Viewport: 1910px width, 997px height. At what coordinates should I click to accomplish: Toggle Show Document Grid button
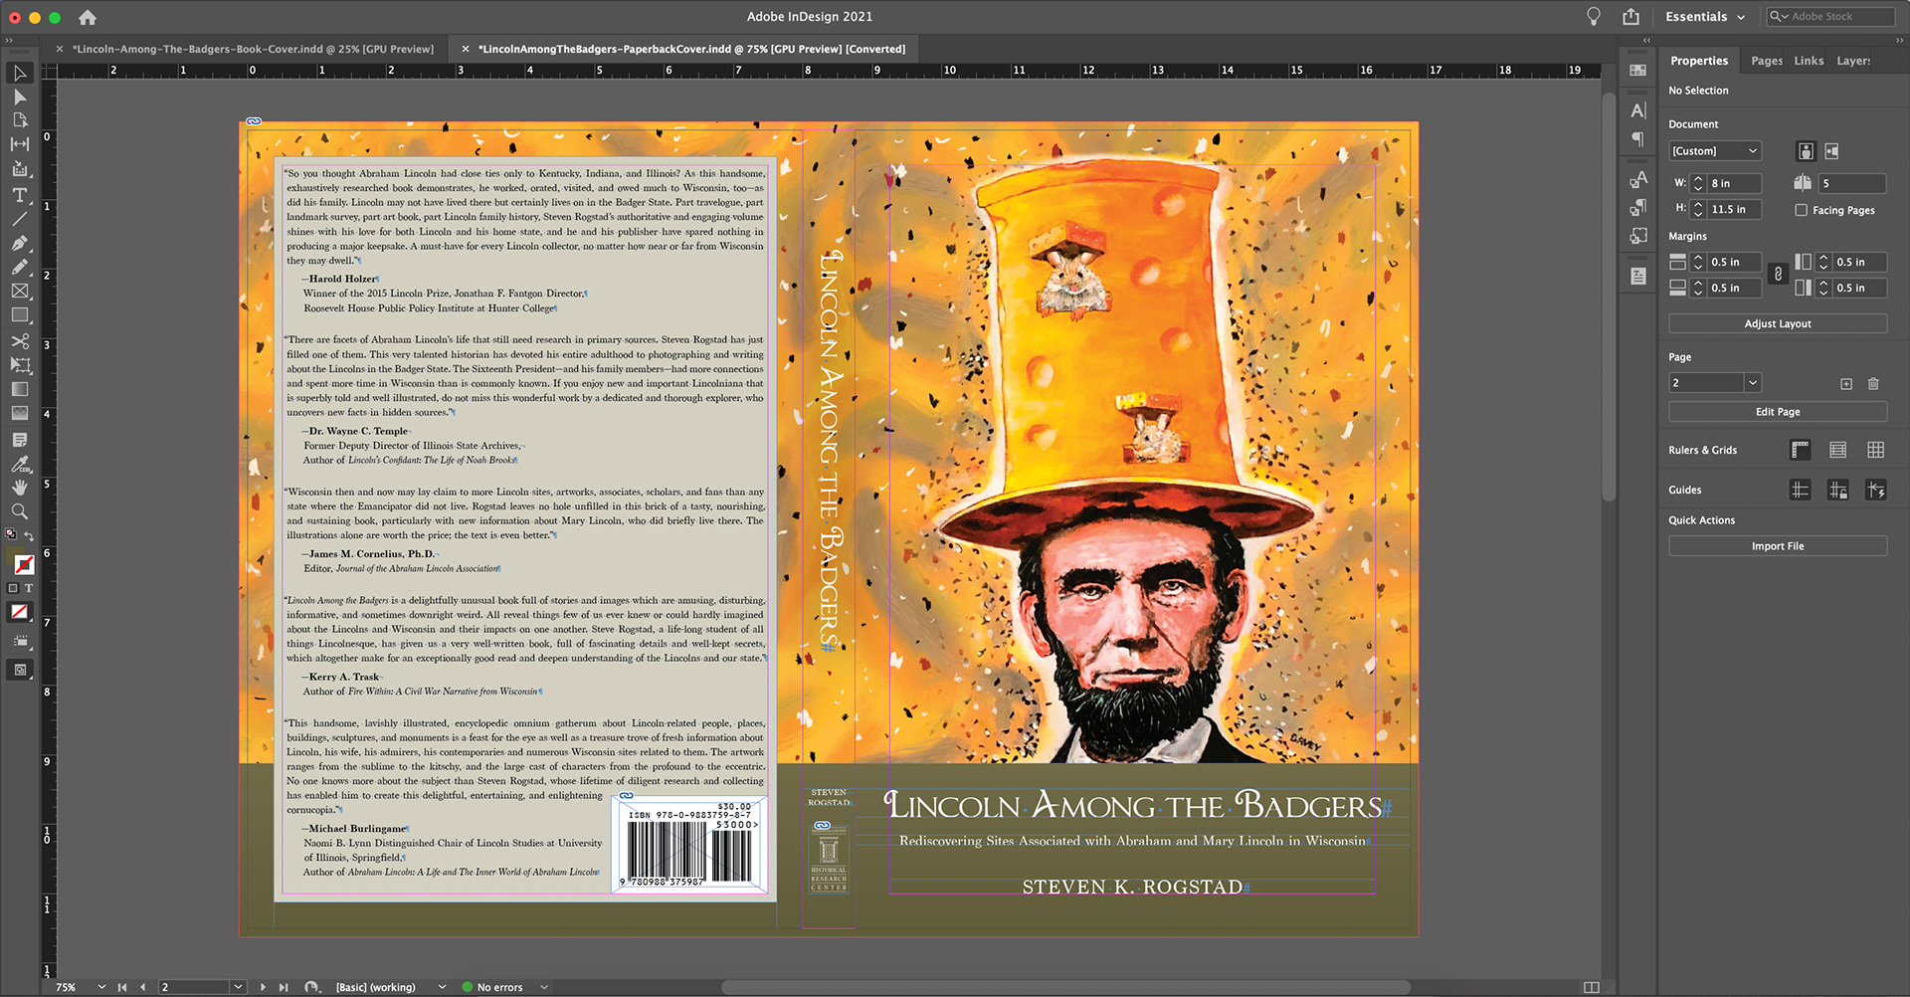1875,450
